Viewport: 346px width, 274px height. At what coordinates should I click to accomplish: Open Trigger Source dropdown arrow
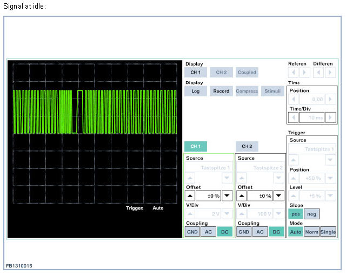pos(330,160)
